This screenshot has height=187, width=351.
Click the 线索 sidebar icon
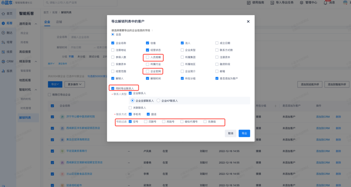[3, 52]
